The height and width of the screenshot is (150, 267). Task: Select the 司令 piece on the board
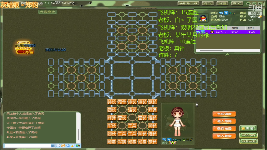click(122, 102)
